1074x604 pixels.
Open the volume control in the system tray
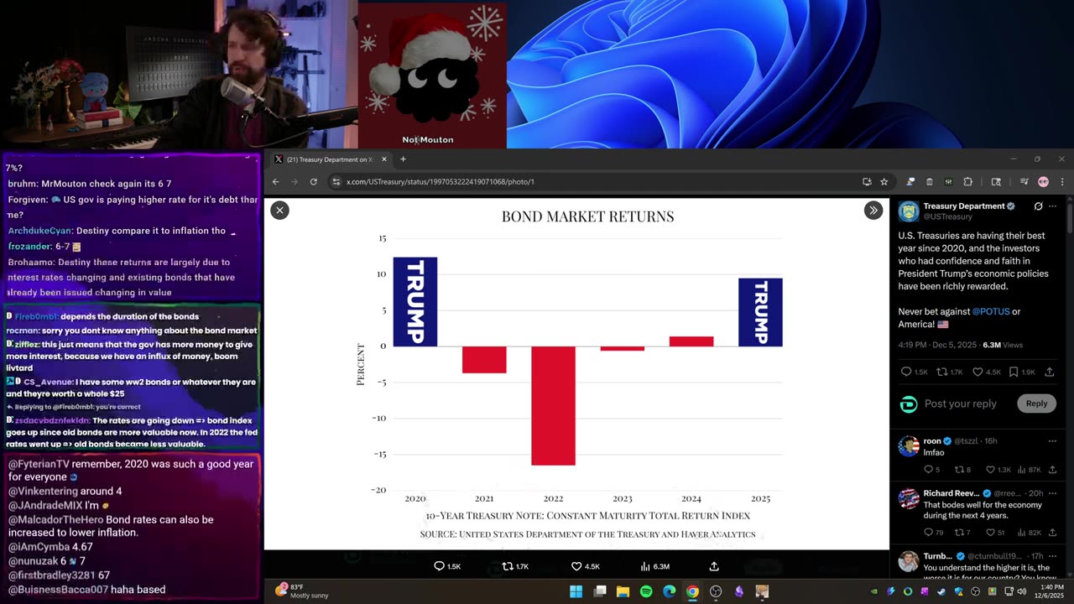(1021, 591)
